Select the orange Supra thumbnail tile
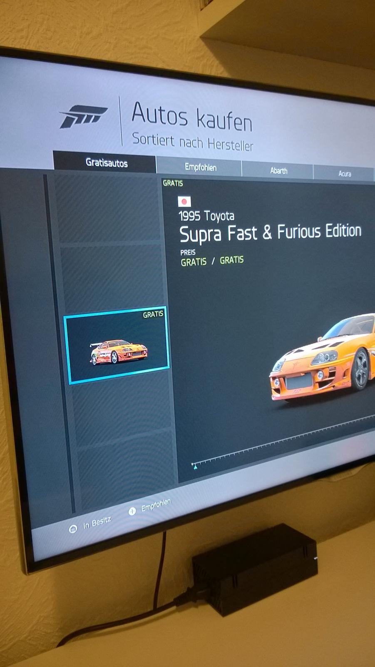Screen dimensions: 375x667 pyautogui.click(x=117, y=346)
